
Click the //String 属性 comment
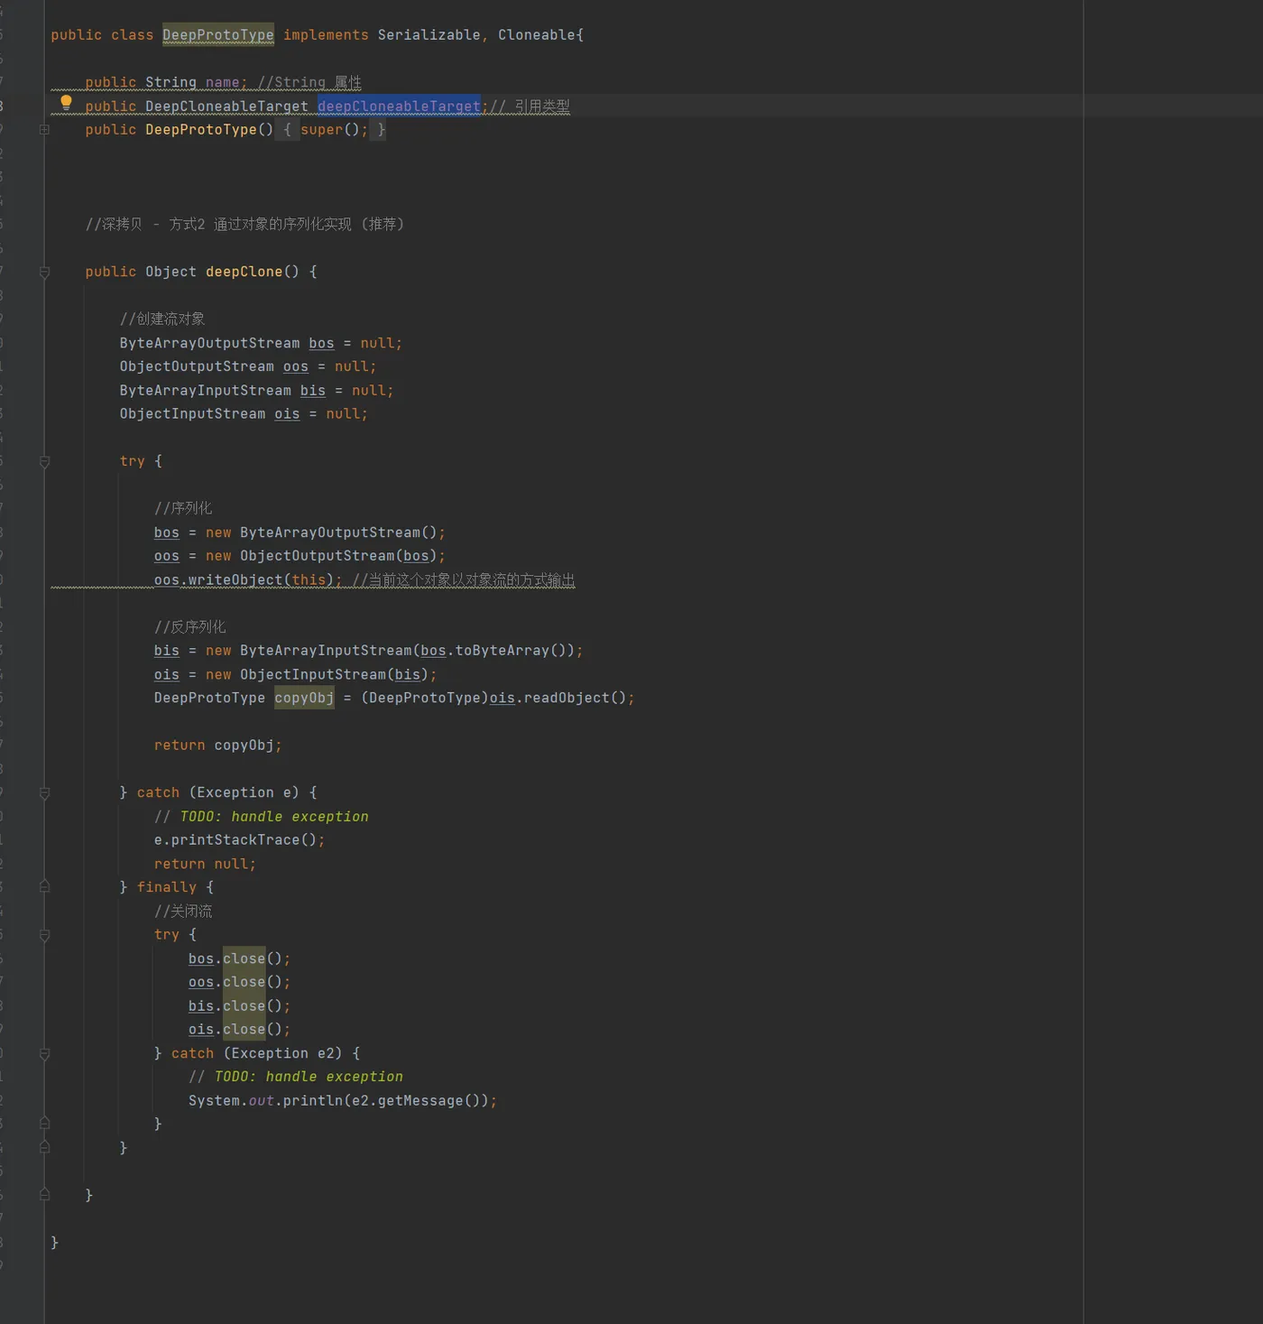point(309,82)
